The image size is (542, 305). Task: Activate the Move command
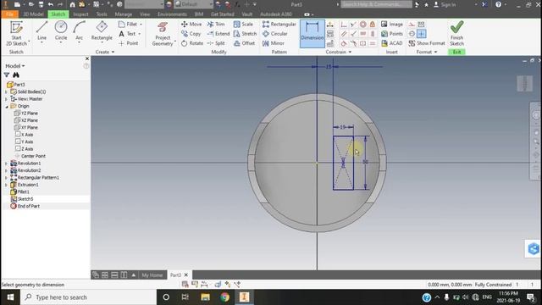[191, 25]
